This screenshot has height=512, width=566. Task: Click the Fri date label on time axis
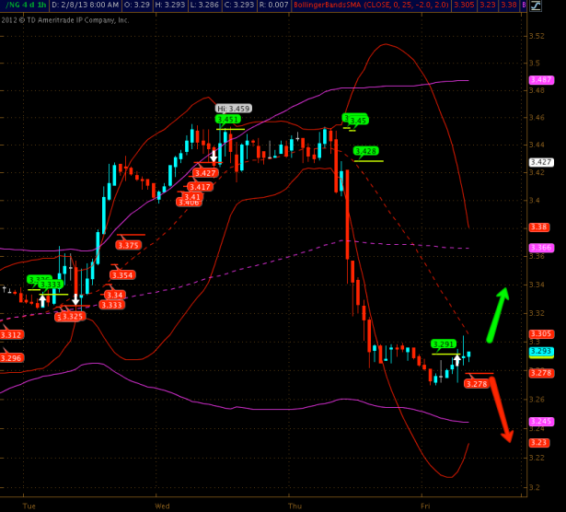click(424, 506)
